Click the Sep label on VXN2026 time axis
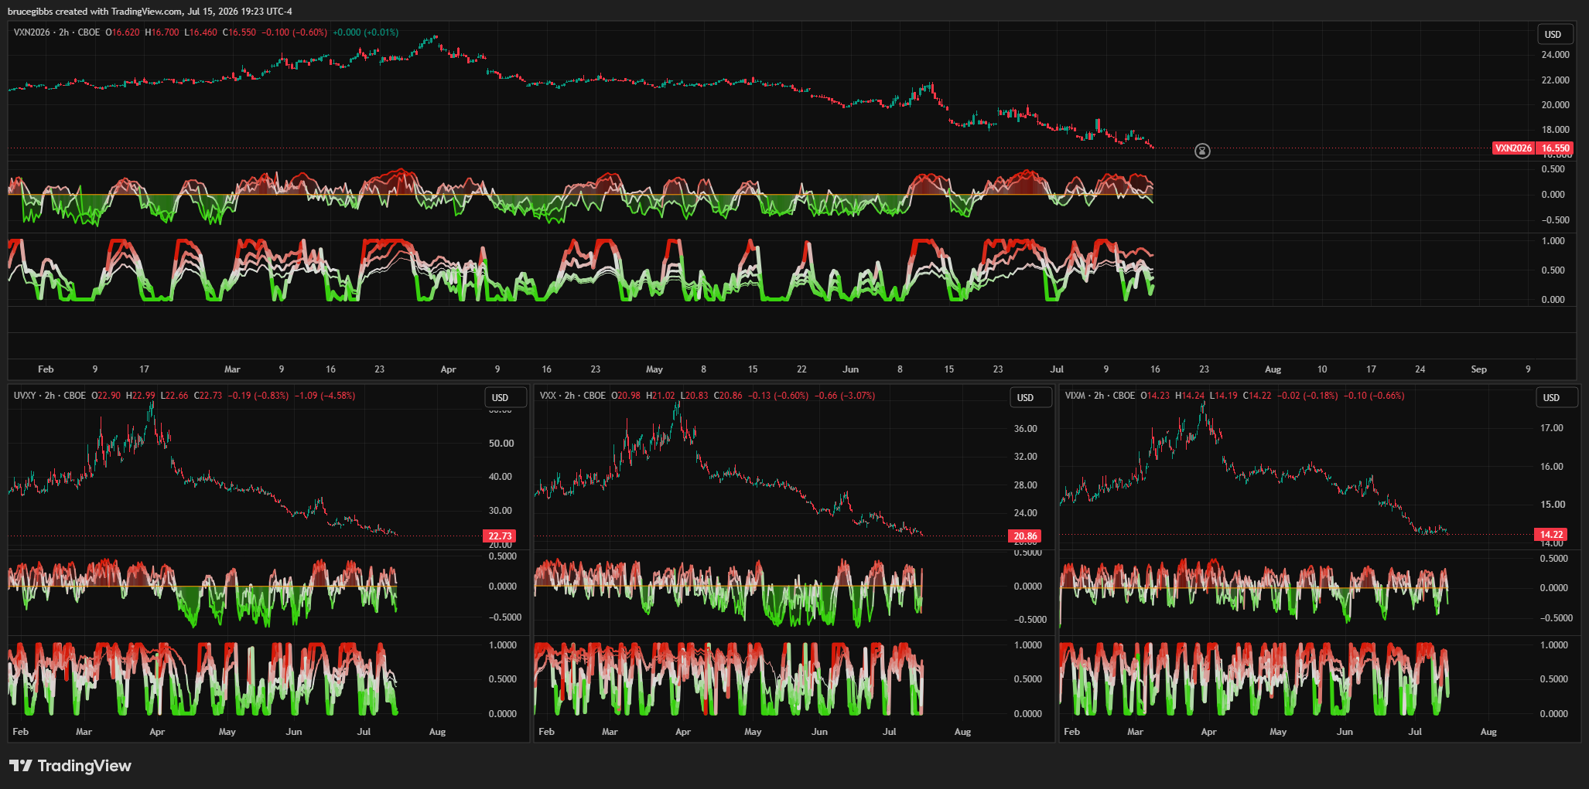This screenshot has height=789, width=1589. (x=1478, y=369)
